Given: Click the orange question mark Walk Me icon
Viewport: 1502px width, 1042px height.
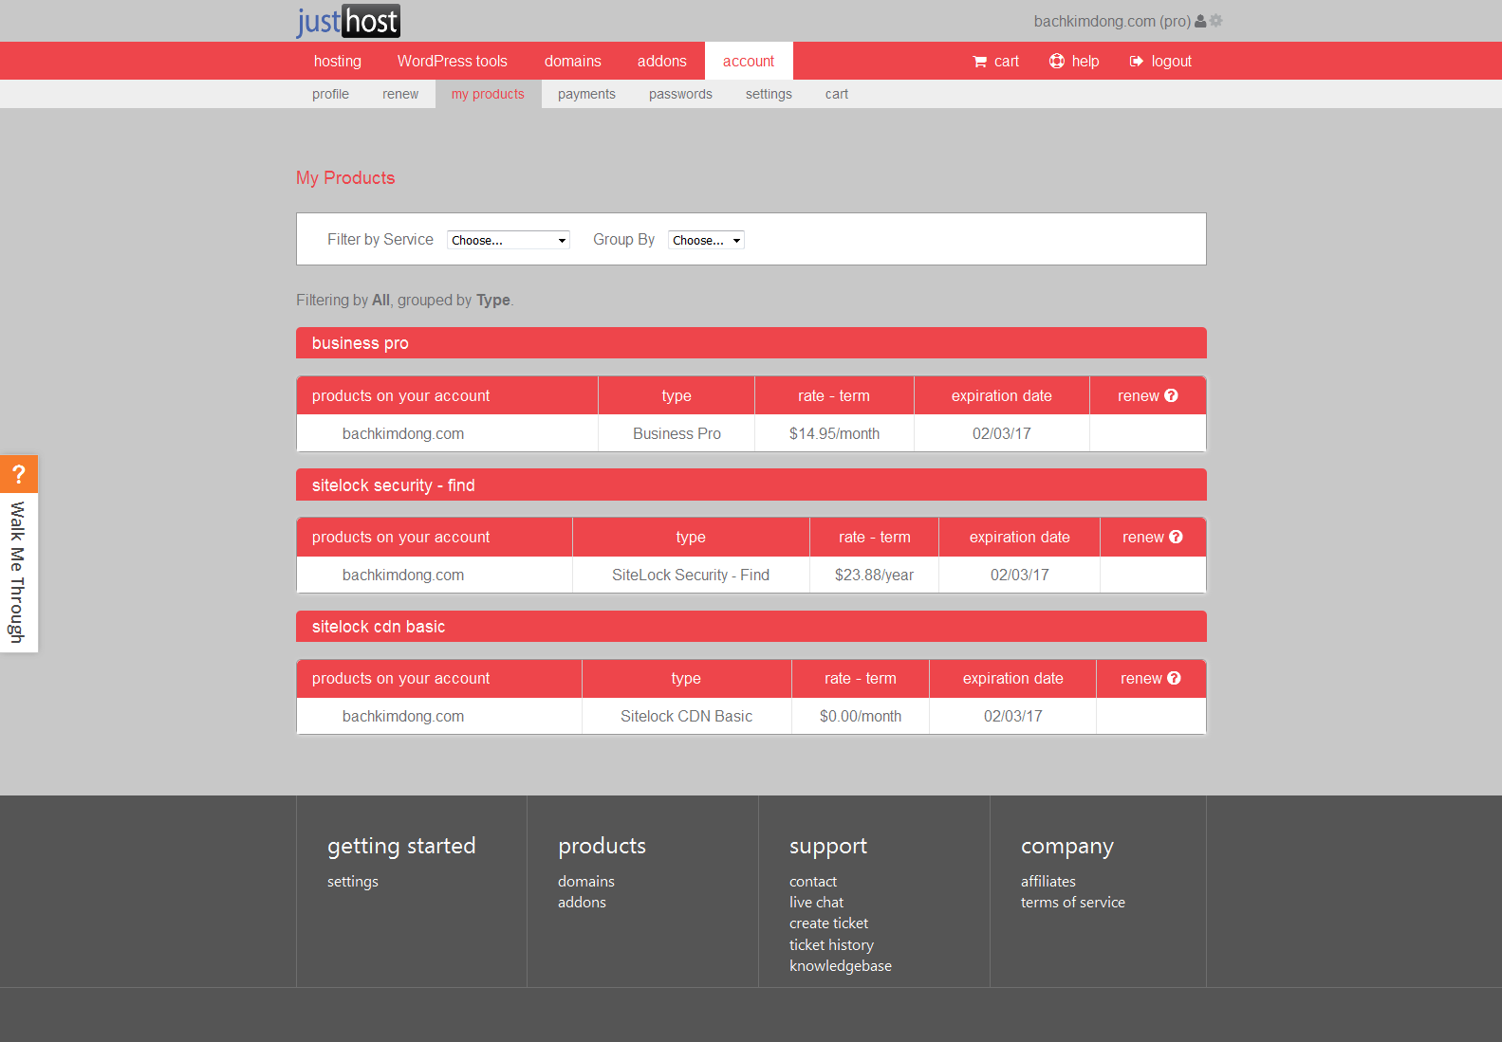Looking at the screenshot, I should pyautogui.click(x=19, y=474).
